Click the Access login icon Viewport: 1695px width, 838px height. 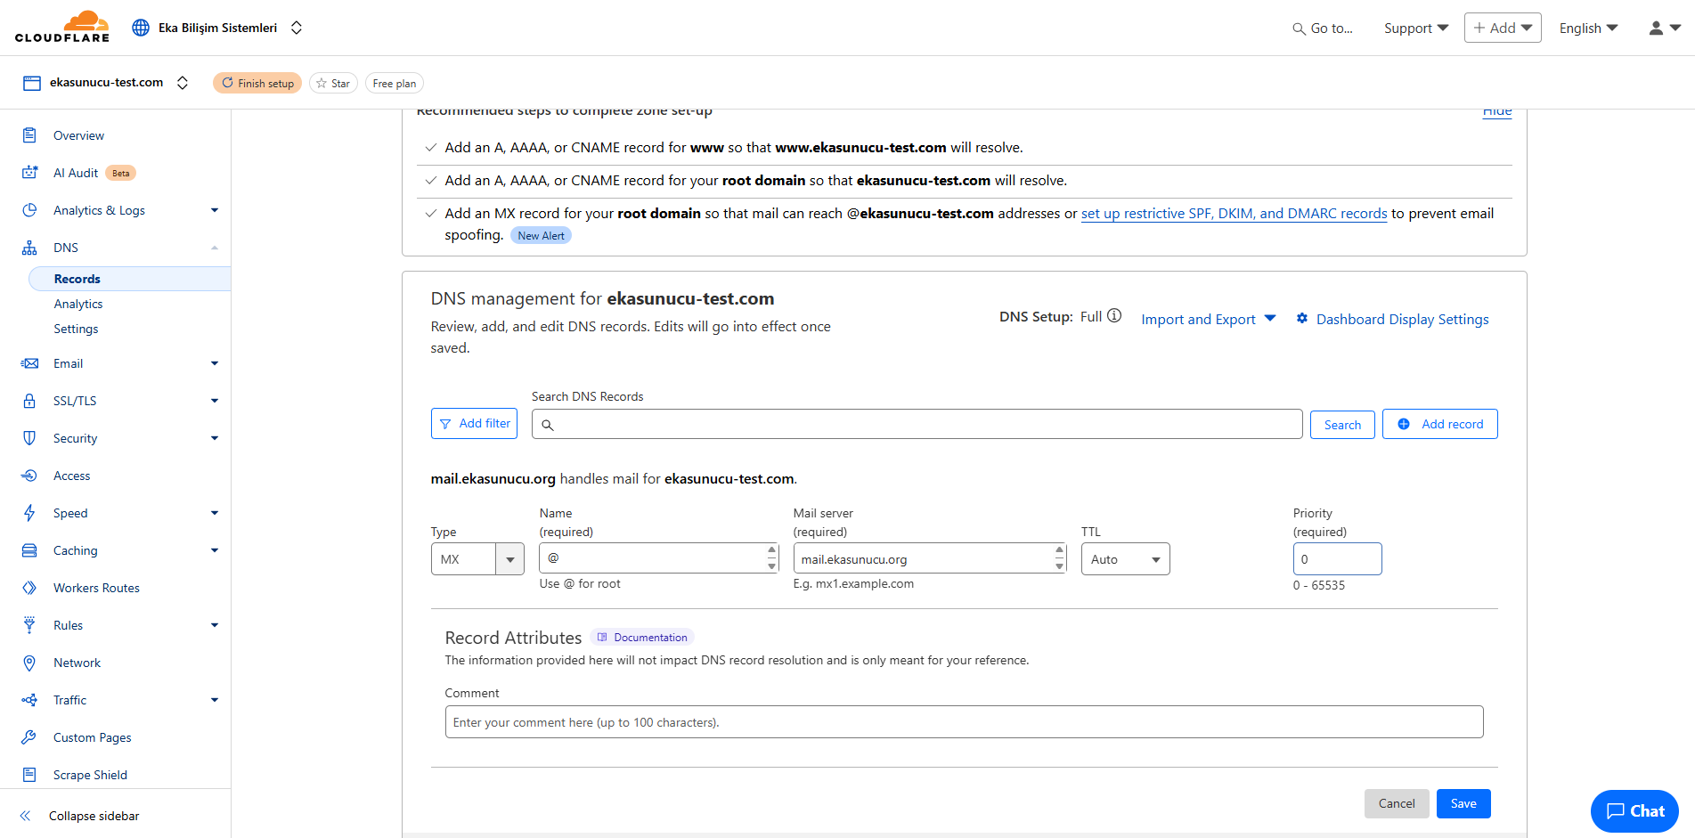click(x=29, y=476)
